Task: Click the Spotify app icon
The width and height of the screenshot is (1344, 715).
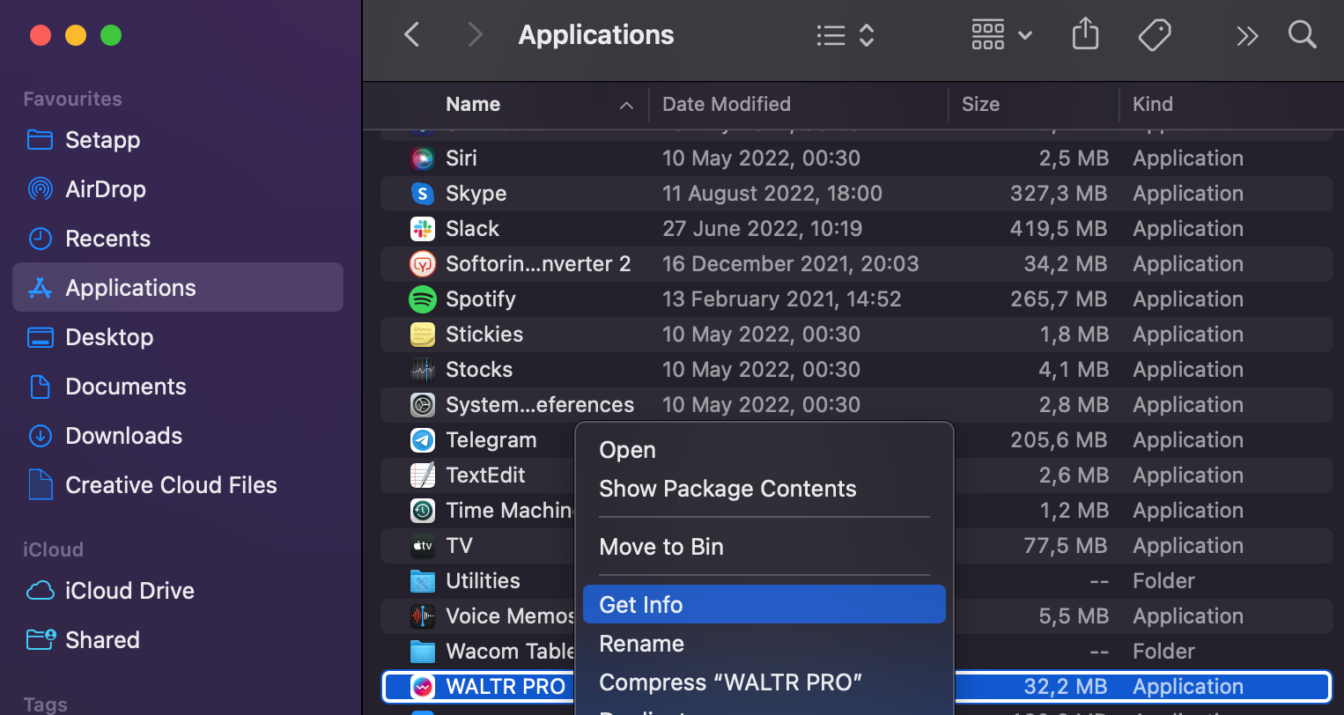Action: 423,299
